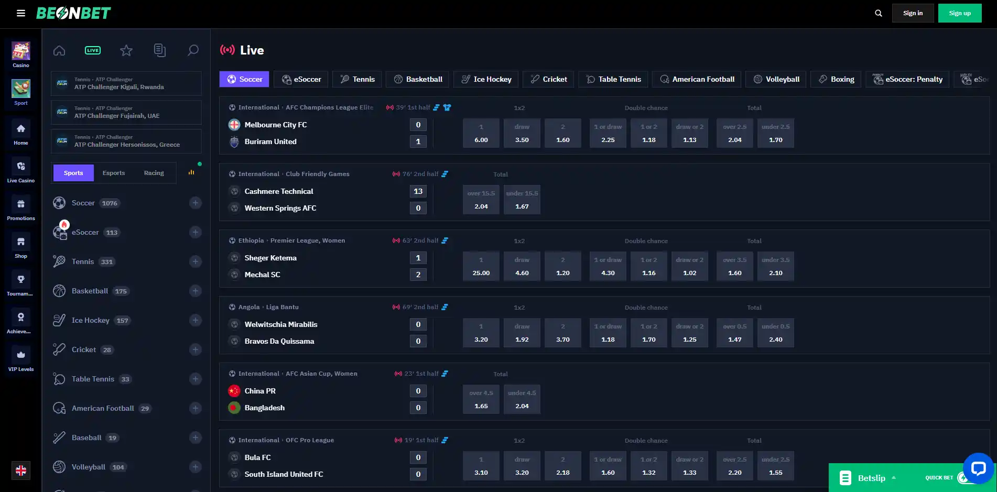Open statistics bar chart icon
The height and width of the screenshot is (492, 997).
191,172
